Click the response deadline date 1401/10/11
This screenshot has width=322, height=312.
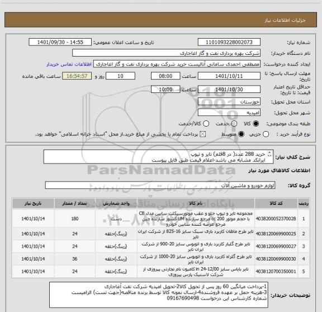pos(229,76)
